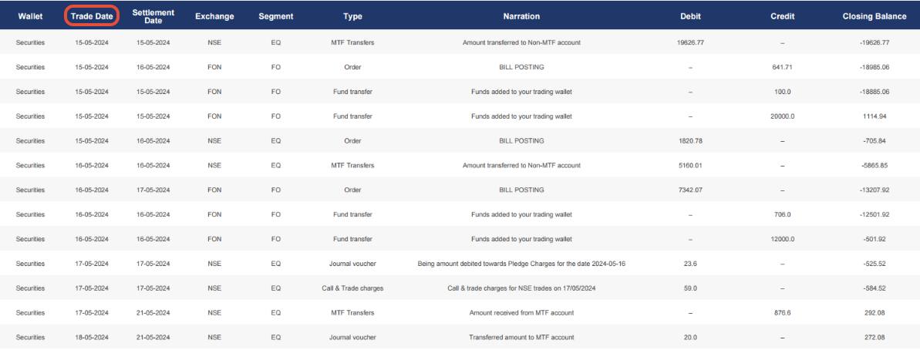Click the Credit column header

click(783, 16)
